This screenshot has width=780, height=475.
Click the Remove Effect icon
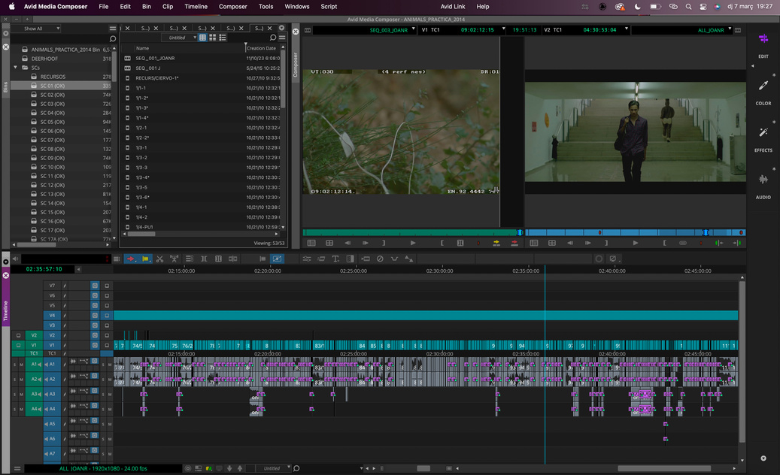coord(380,259)
